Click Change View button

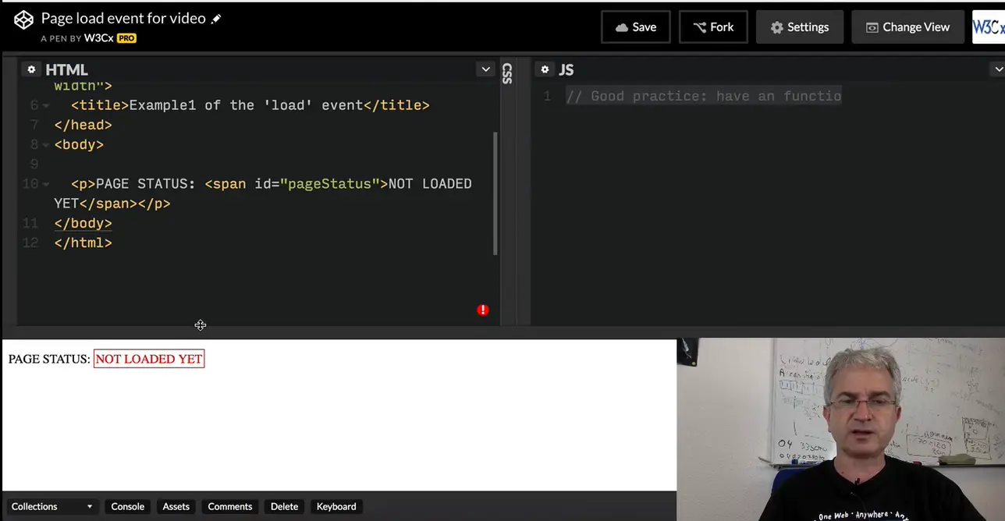coord(907,27)
